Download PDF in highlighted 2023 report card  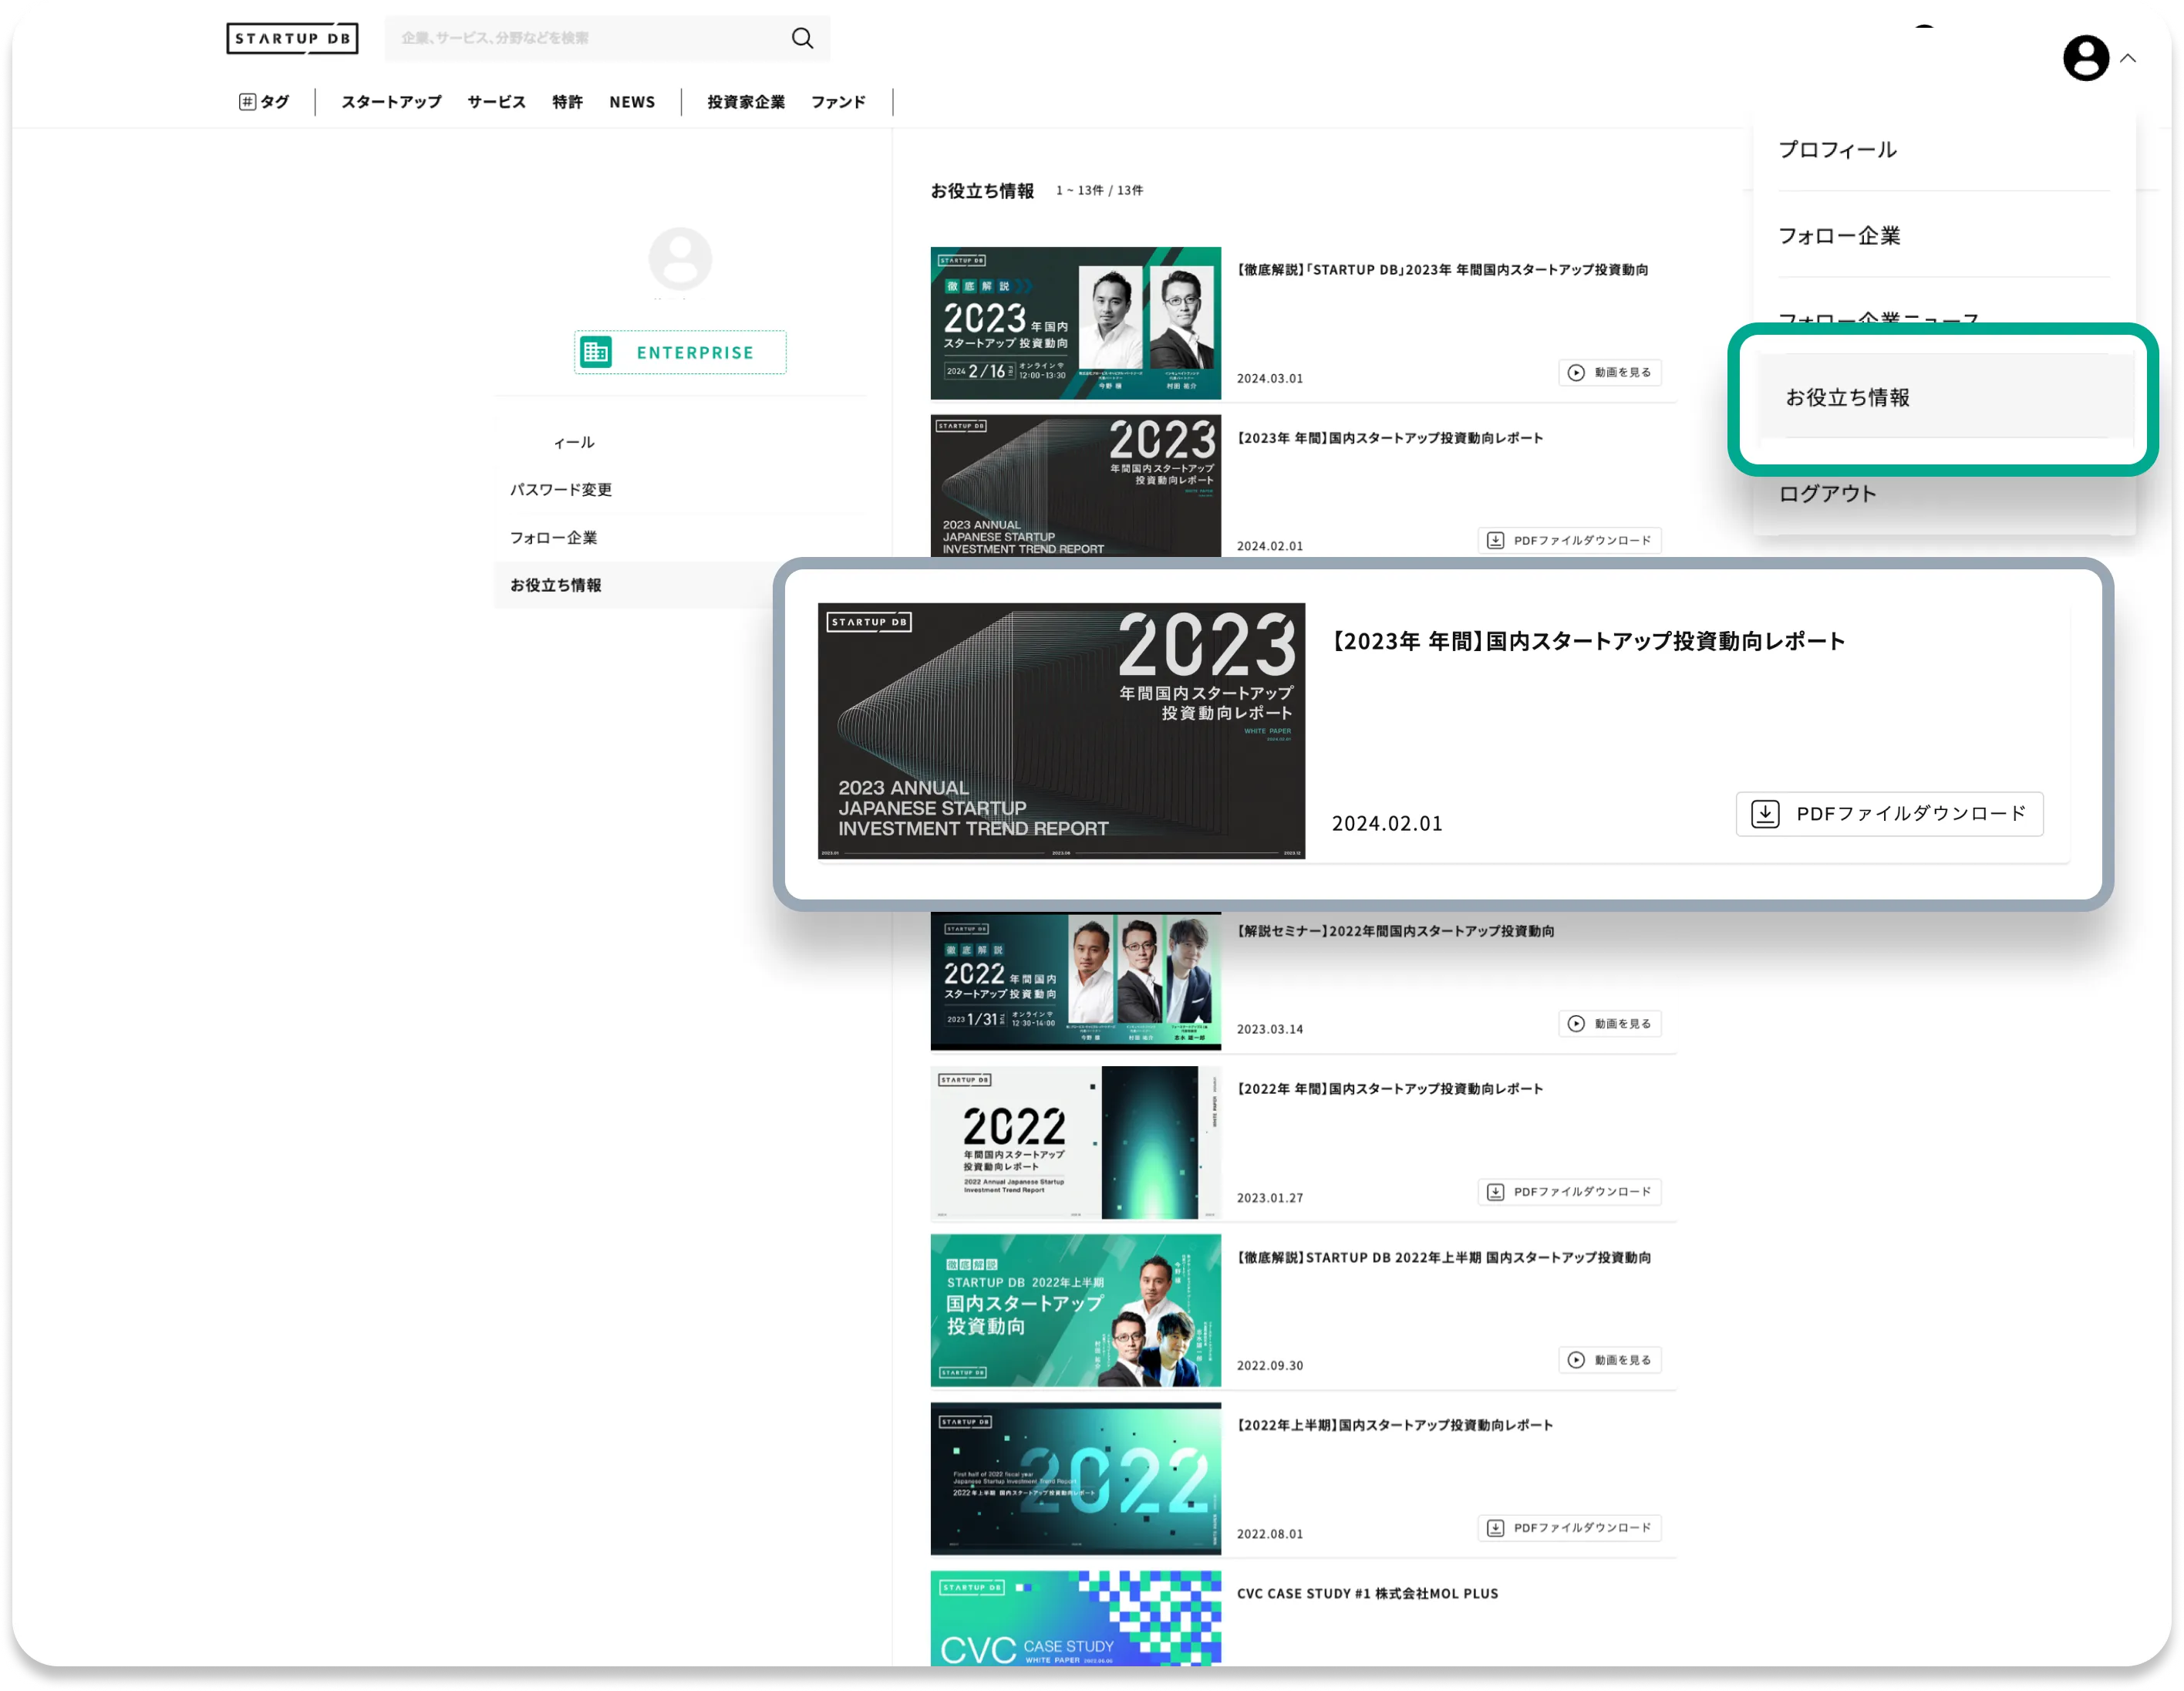[1889, 813]
